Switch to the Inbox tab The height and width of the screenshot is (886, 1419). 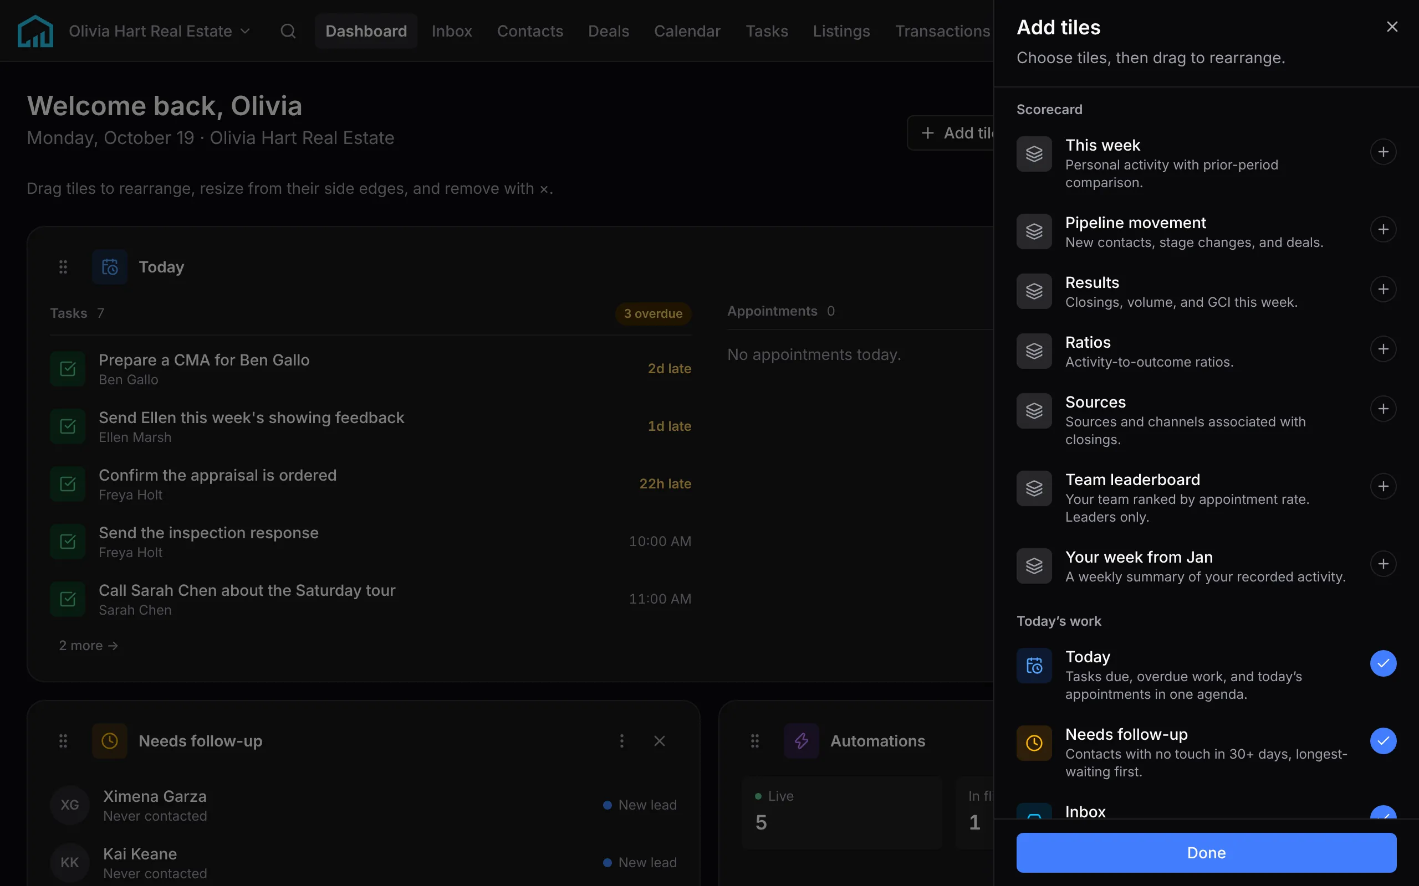tap(452, 30)
